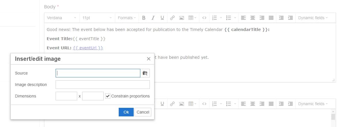This screenshot has width=342, height=127.
Task: Click the Image description text field
Action: tap(103, 85)
